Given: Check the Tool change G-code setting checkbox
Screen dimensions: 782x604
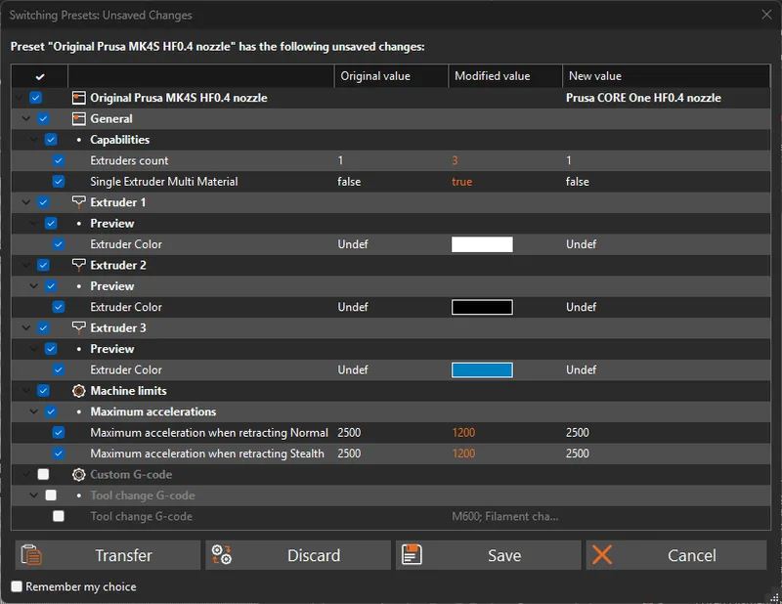Looking at the screenshot, I should pos(59,516).
